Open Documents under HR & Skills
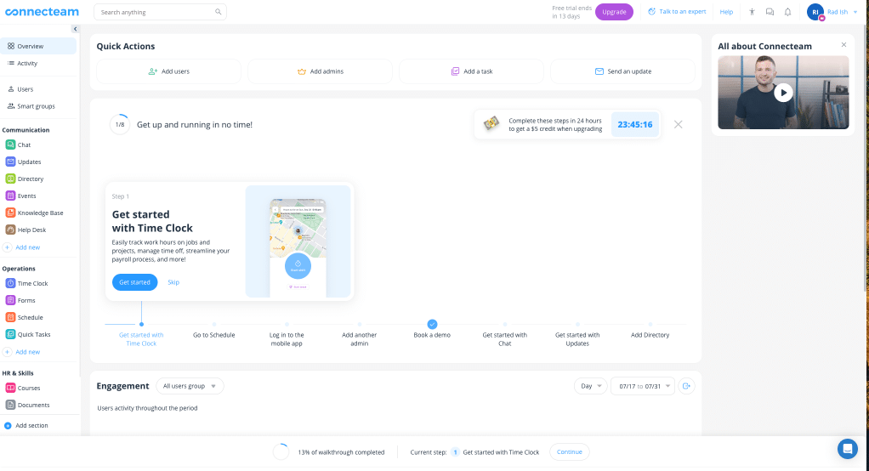The width and height of the screenshot is (869, 471). 27,405
